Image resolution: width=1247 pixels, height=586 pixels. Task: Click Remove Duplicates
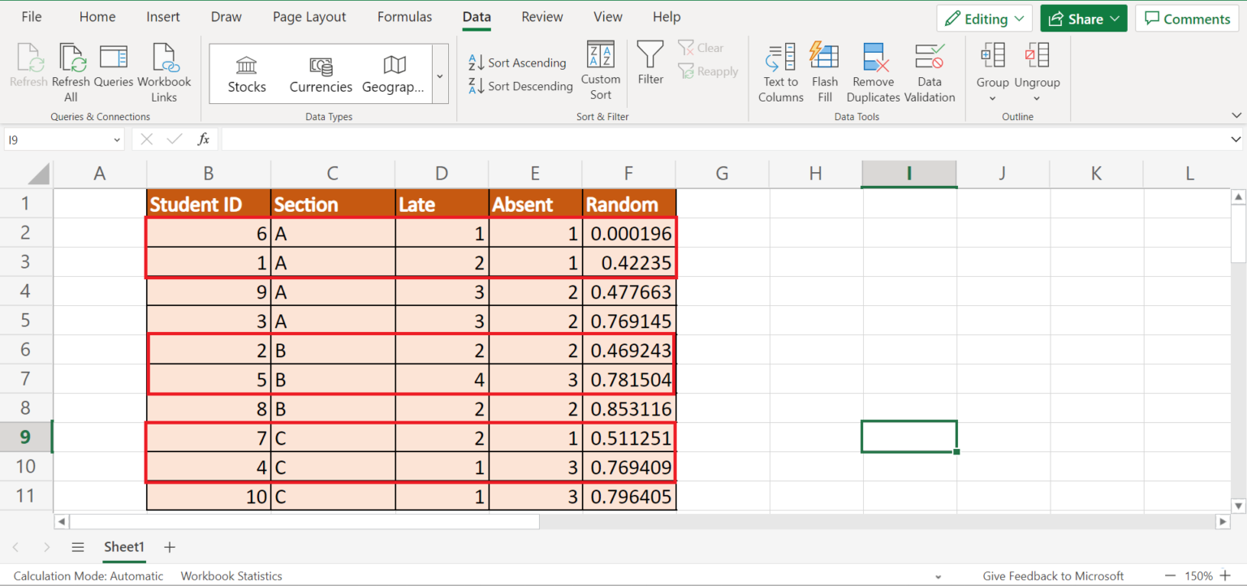point(872,71)
